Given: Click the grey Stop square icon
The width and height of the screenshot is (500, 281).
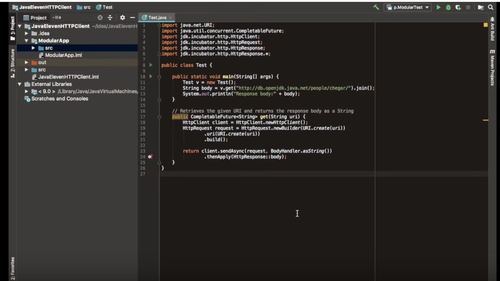Looking at the screenshot, I should (x=468, y=8).
